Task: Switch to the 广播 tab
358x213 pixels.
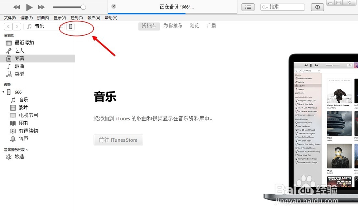Action: [211, 25]
